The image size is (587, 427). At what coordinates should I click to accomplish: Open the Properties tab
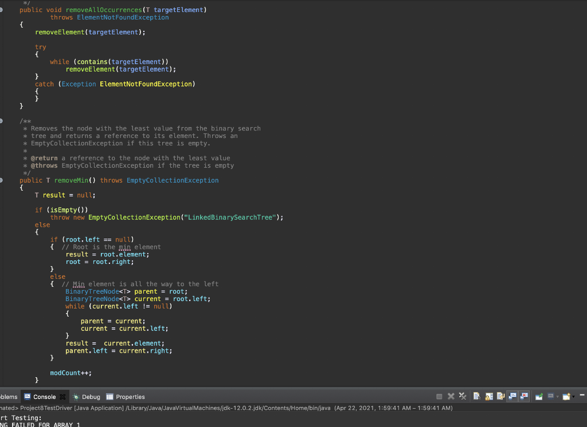pyautogui.click(x=126, y=397)
